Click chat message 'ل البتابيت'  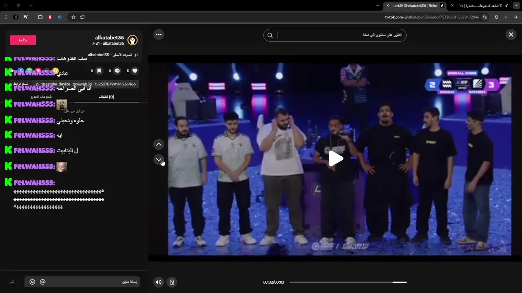point(67,151)
